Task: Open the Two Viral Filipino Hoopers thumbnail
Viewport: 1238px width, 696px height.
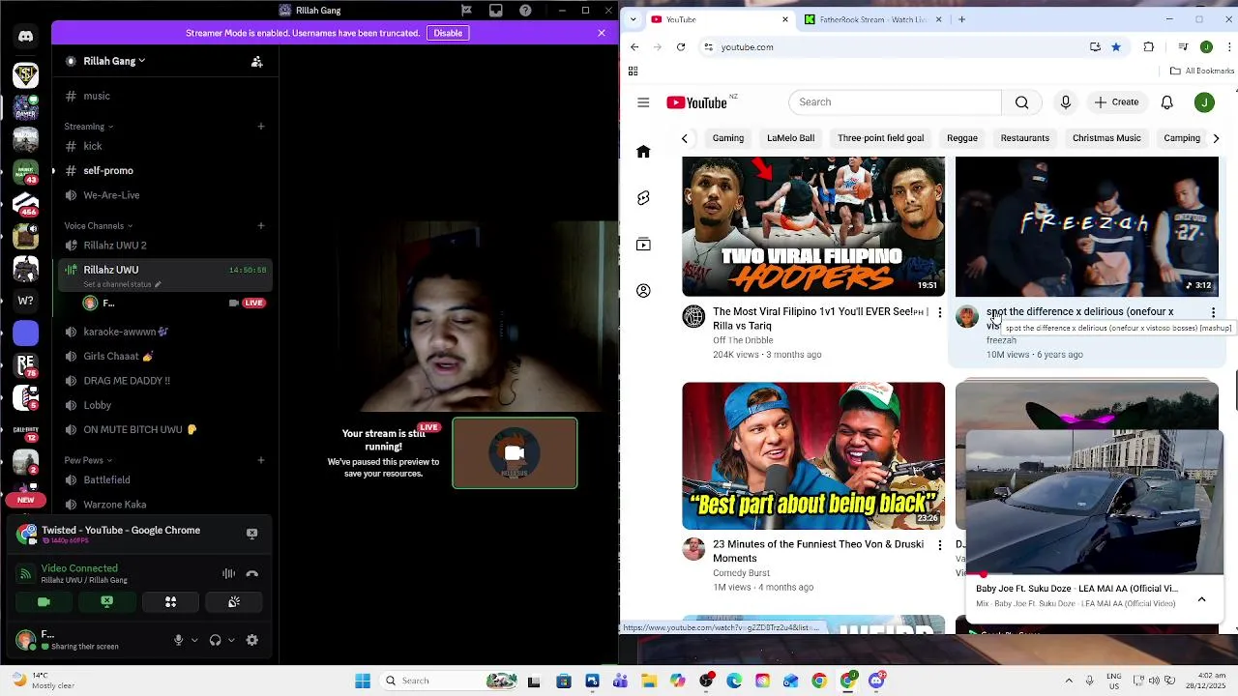Action: coord(813,226)
